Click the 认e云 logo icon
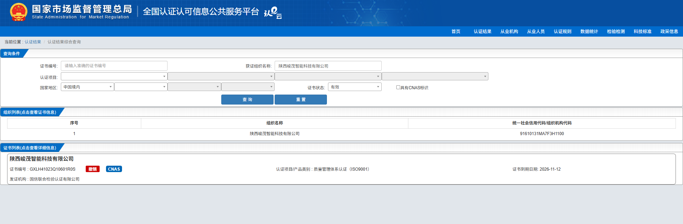The image size is (683, 224). click(273, 13)
